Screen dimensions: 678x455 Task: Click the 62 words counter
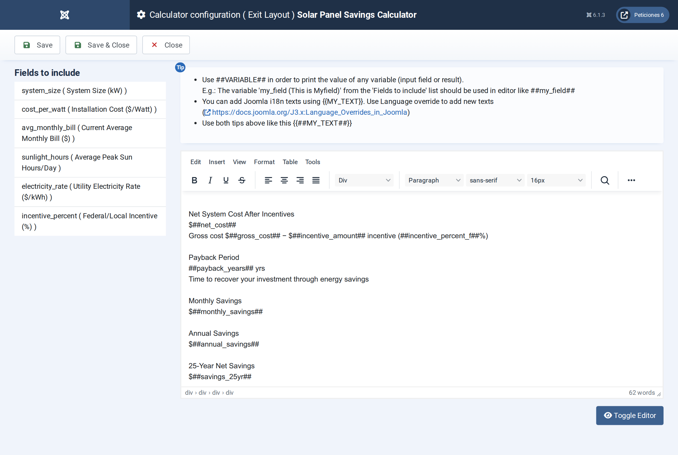[642, 392]
